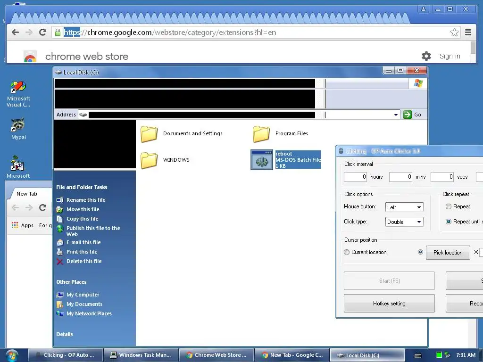The image size is (483, 362).
Task: Open the Mouse button dropdown
Action: pos(404,207)
